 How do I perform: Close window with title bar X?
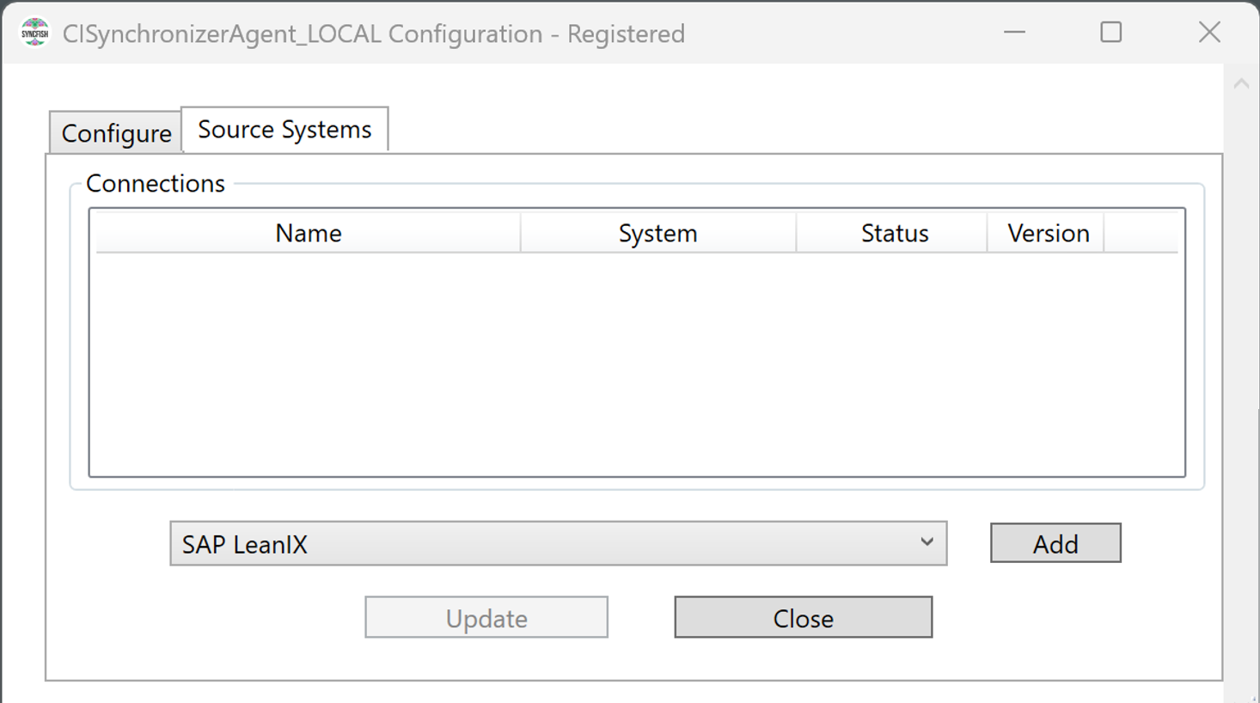click(x=1209, y=33)
